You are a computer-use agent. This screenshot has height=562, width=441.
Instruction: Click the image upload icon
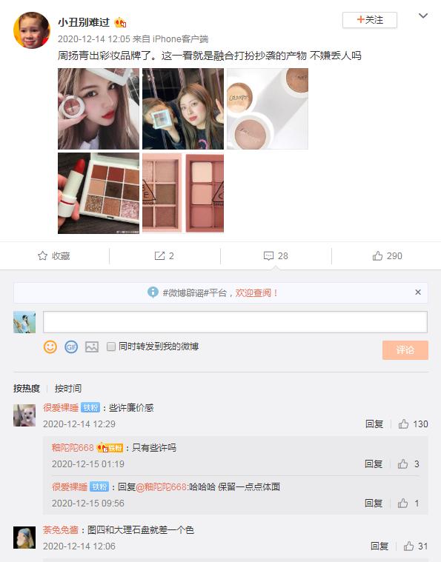[92, 347]
